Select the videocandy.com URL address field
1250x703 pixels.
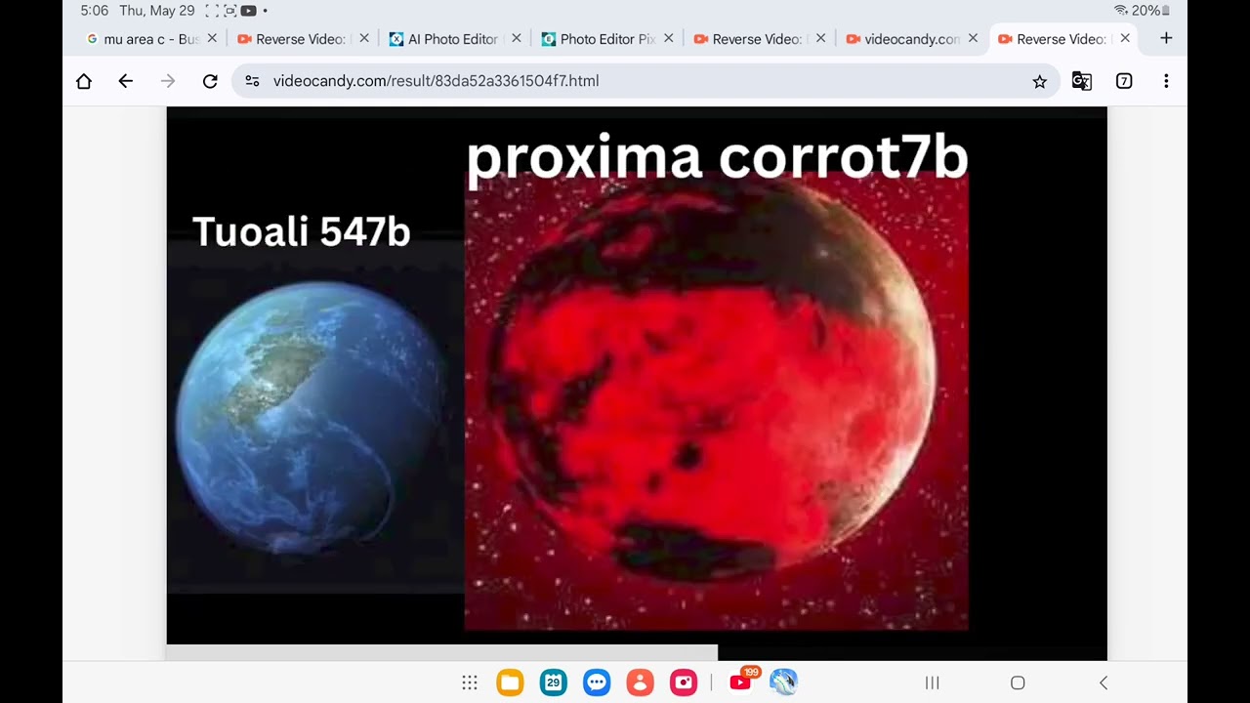[x=645, y=81]
